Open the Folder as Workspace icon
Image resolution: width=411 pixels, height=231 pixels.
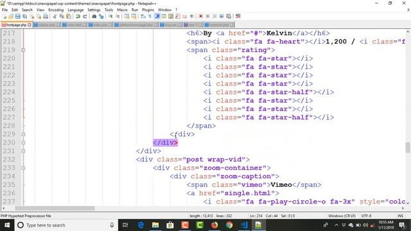click(184, 16)
